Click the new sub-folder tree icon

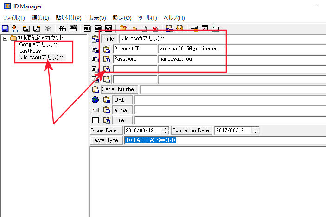tap(134, 28)
